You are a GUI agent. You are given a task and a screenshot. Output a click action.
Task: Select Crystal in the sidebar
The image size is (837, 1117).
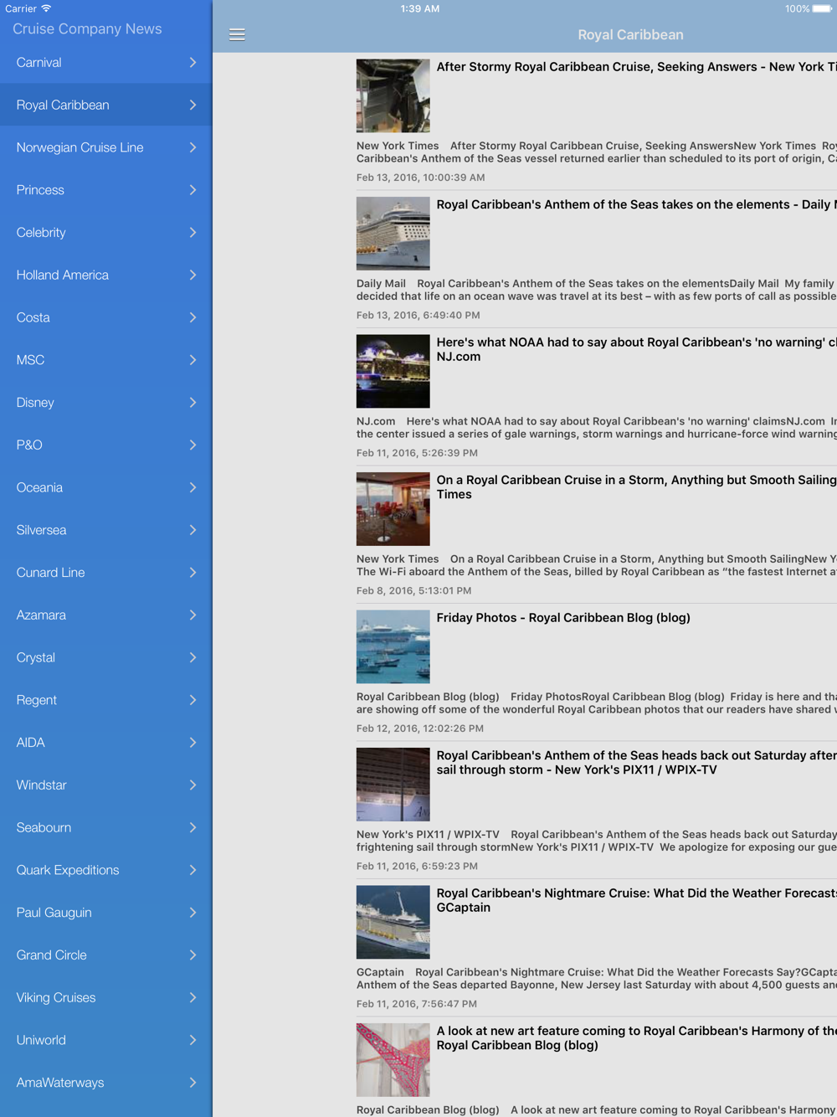(106, 657)
